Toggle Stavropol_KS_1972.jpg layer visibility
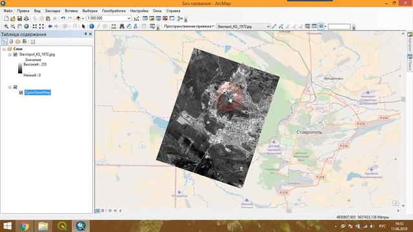Image resolution: width=413 pixels, height=232 pixels. pos(15,54)
